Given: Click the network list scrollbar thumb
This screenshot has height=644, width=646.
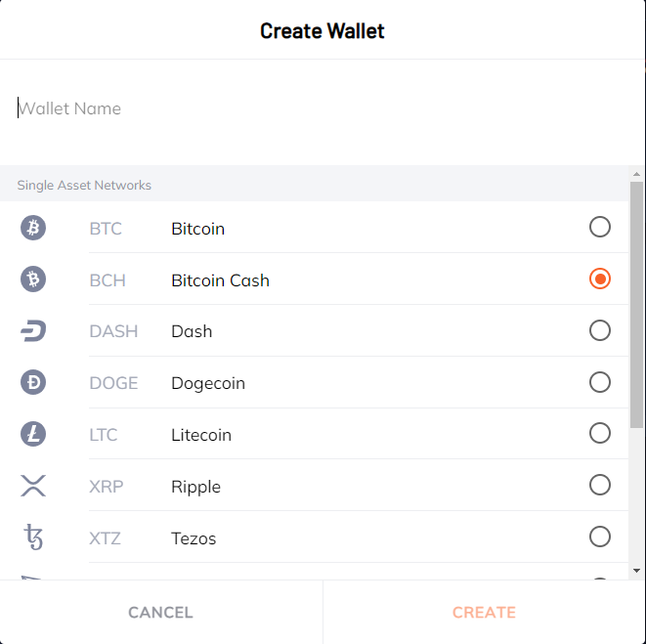Looking at the screenshot, I should point(636,305).
